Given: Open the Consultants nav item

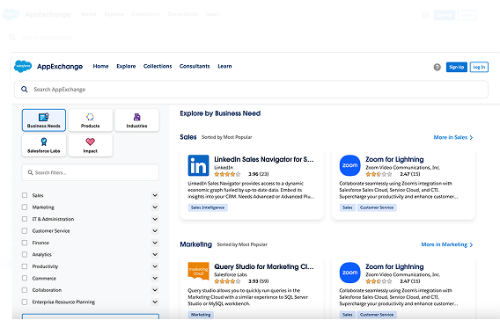Looking at the screenshot, I should pyautogui.click(x=195, y=66).
